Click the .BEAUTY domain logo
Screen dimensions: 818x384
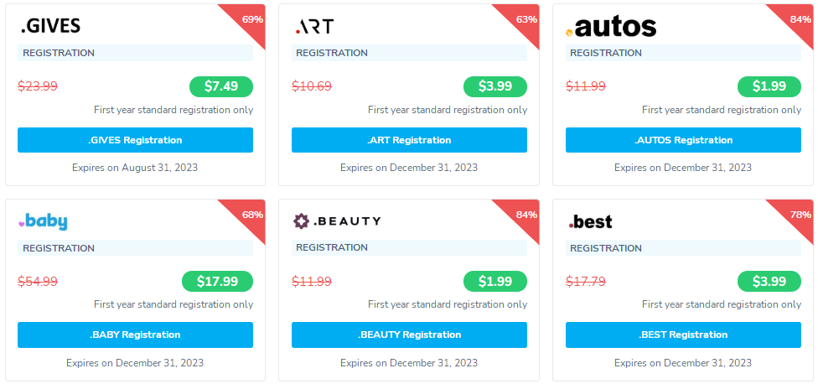click(x=337, y=221)
